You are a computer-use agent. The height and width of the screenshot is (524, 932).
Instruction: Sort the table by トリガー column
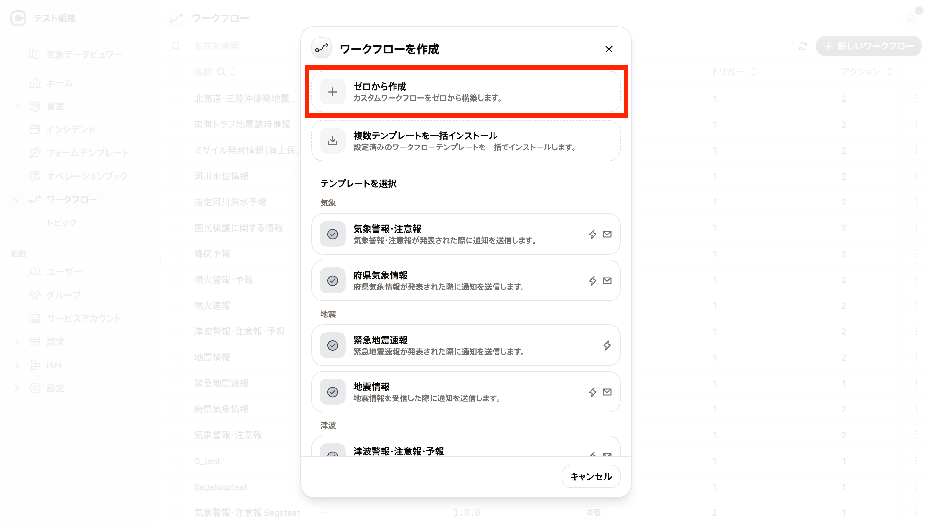[x=753, y=71]
